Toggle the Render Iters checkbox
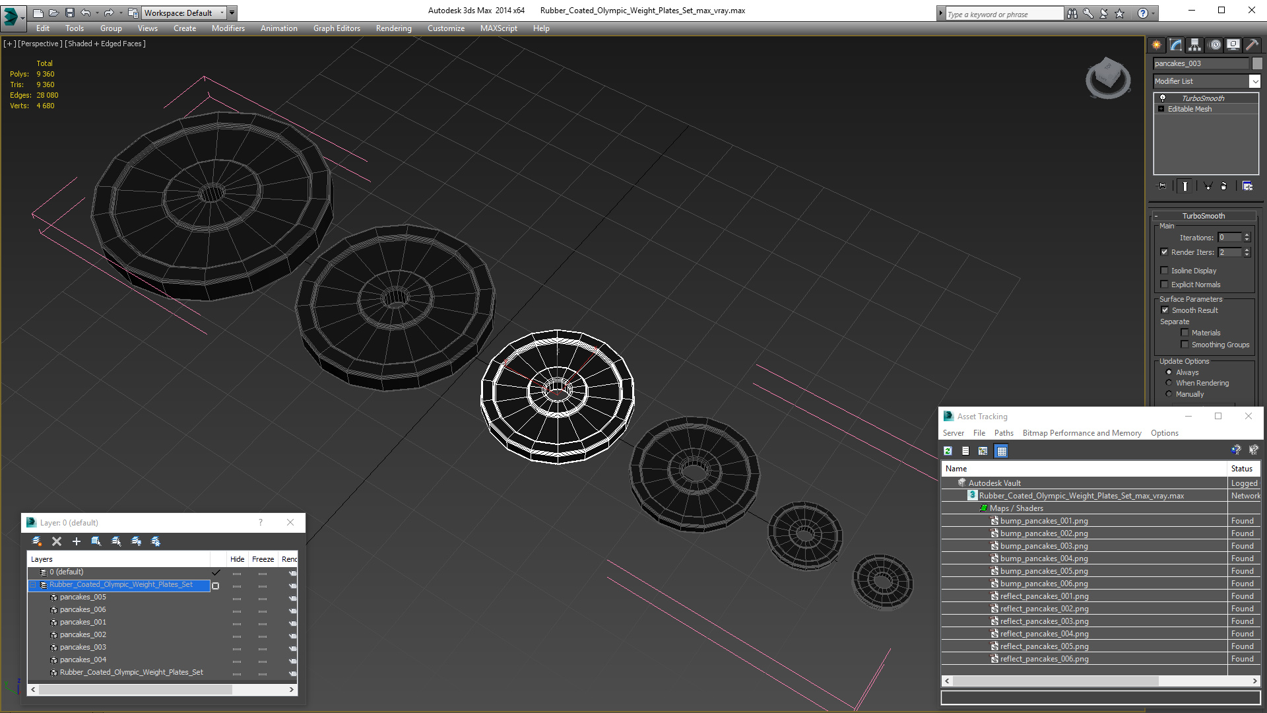The height and width of the screenshot is (713, 1267). (1165, 252)
